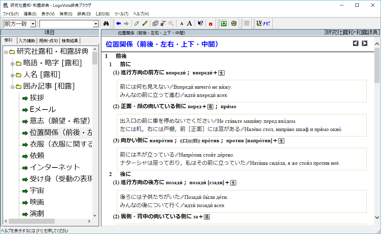Select the yellow pencil tool
The width and height of the screenshot is (381, 234).
pyautogui.click(x=145, y=24)
